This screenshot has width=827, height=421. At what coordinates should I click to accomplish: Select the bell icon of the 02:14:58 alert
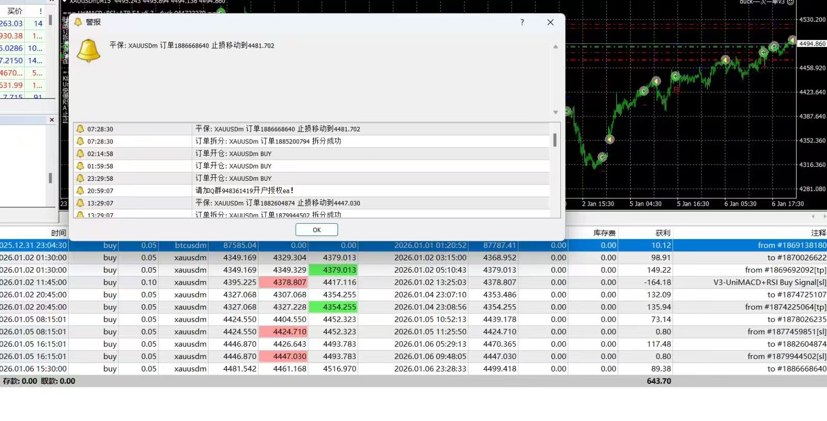pyautogui.click(x=80, y=153)
